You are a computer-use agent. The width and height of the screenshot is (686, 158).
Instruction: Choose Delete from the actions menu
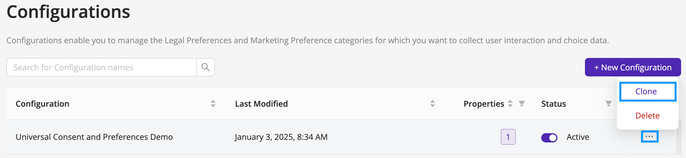(647, 116)
